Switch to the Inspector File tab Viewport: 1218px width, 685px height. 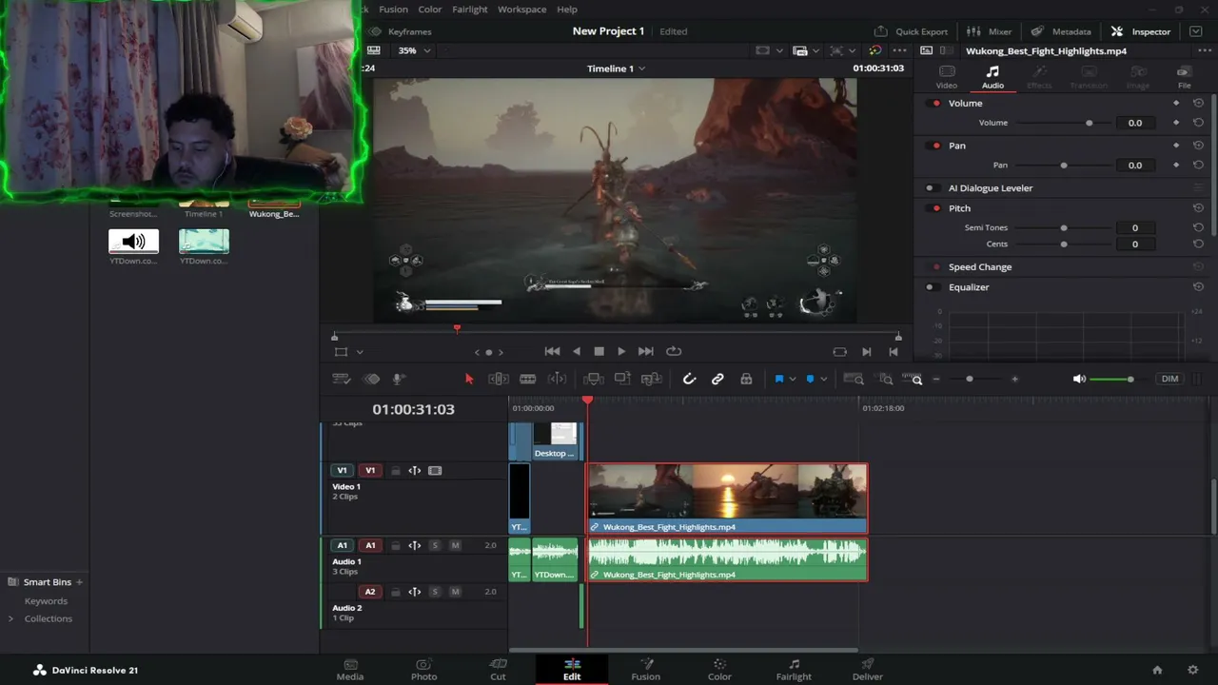(x=1184, y=77)
